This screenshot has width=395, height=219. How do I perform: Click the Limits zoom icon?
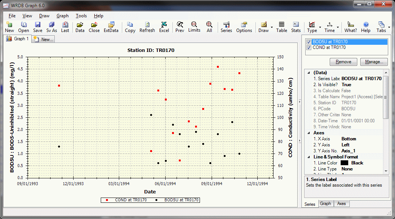194,27
